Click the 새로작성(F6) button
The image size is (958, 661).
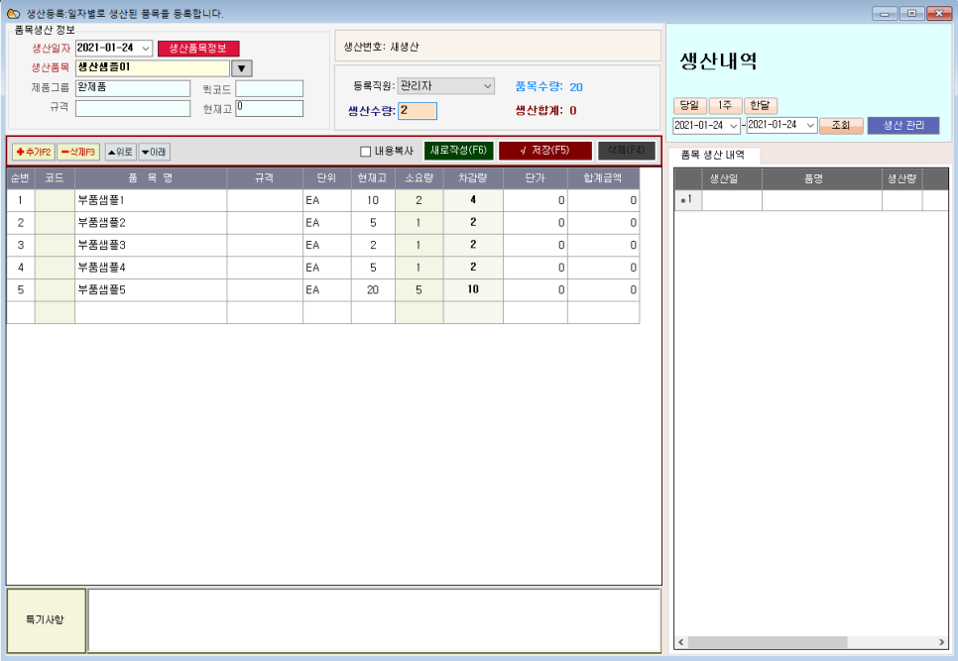[458, 151]
